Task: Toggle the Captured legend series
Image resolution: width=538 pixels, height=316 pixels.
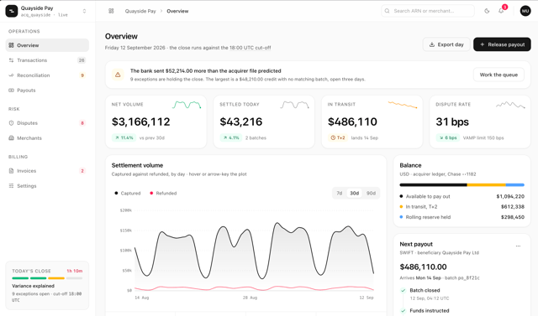Action: [128, 194]
